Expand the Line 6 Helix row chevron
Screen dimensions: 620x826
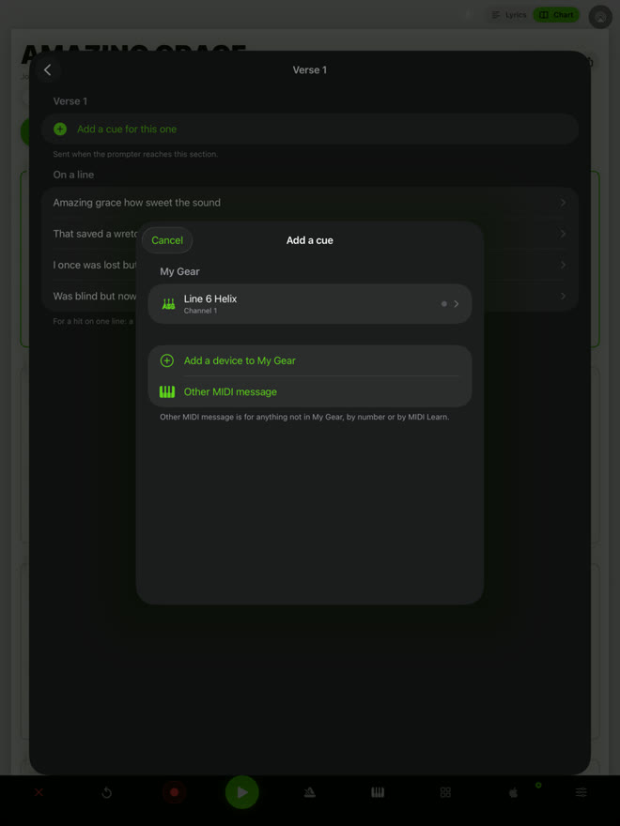point(456,304)
